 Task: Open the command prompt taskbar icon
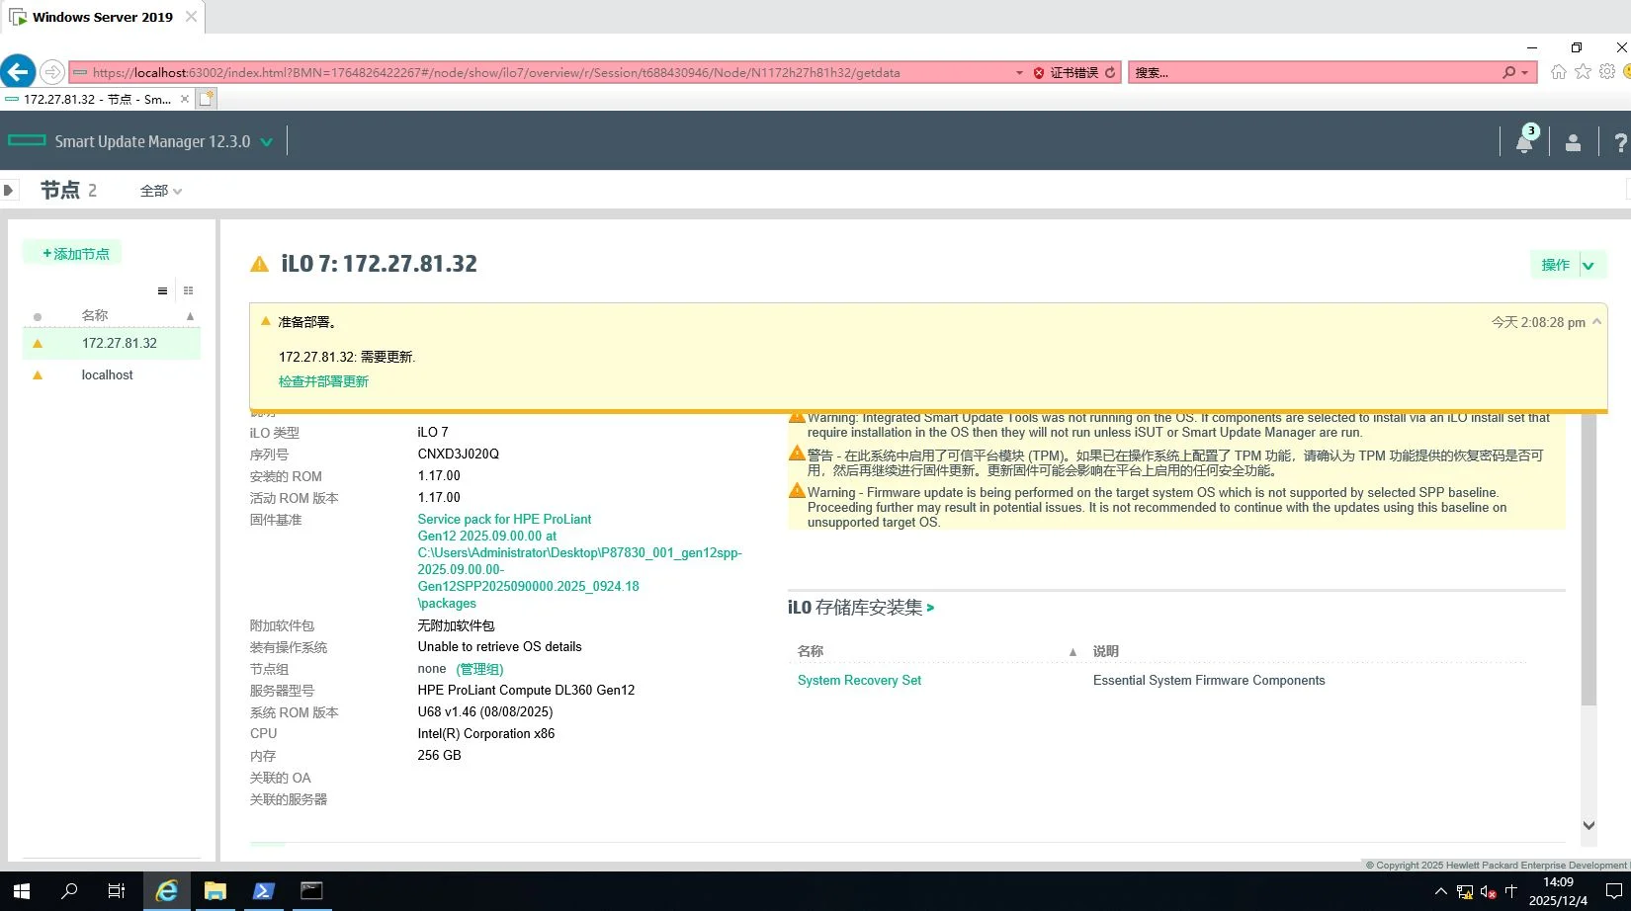[x=311, y=891]
